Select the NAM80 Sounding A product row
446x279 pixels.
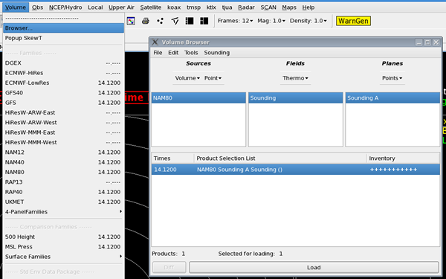(296, 170)
